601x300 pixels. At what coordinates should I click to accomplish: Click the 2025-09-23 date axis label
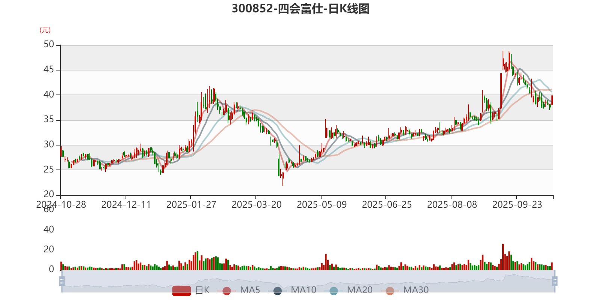coord(517,205)
